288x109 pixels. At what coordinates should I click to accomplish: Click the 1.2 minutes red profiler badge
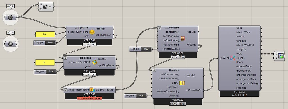(x=89, y=98)
